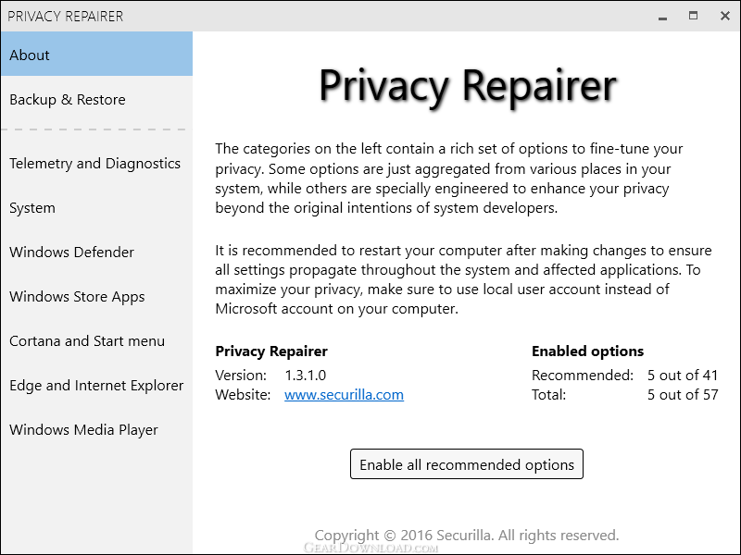Click the 'Version:' label
The height and width of the screenshot is (555, 741).
(241, 376)
